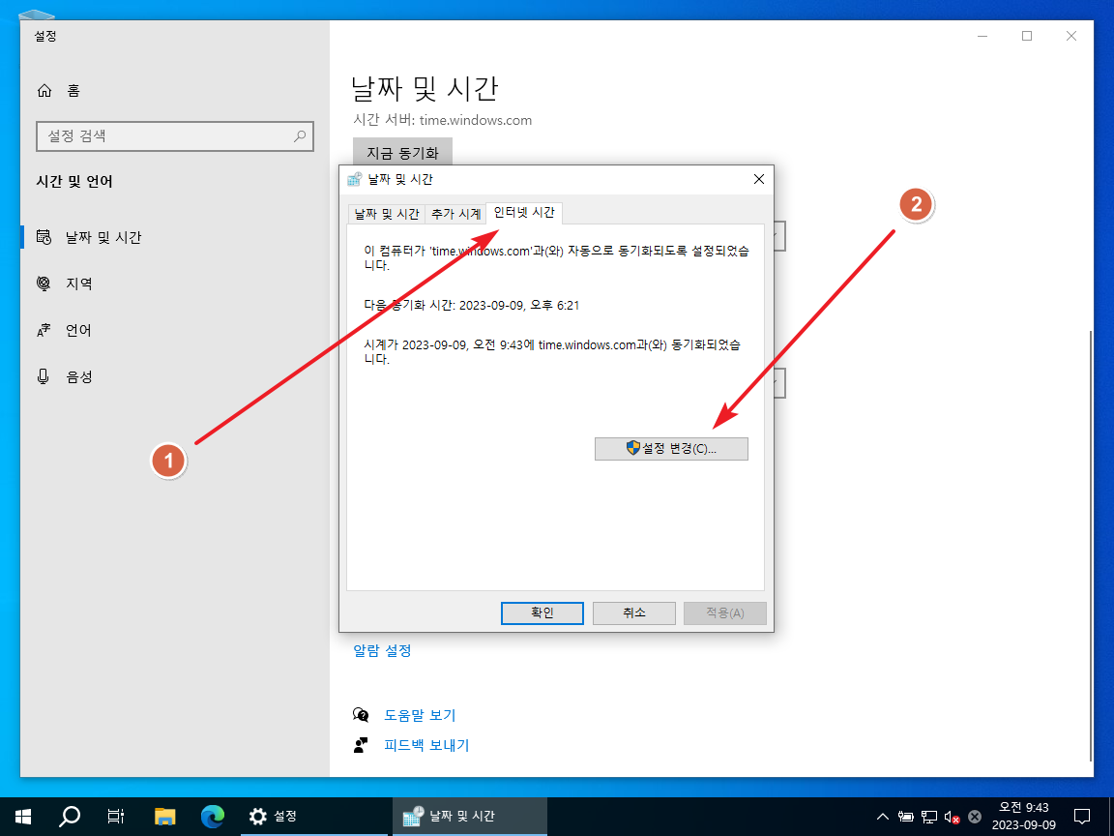Screen dimensions: 1114x836
Task: Click the 언어 character icon
Action: coord(44,330)
